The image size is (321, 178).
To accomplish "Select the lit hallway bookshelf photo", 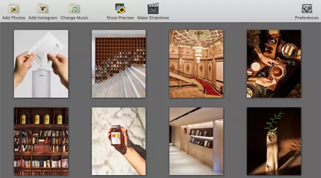I will pos(196,141).
